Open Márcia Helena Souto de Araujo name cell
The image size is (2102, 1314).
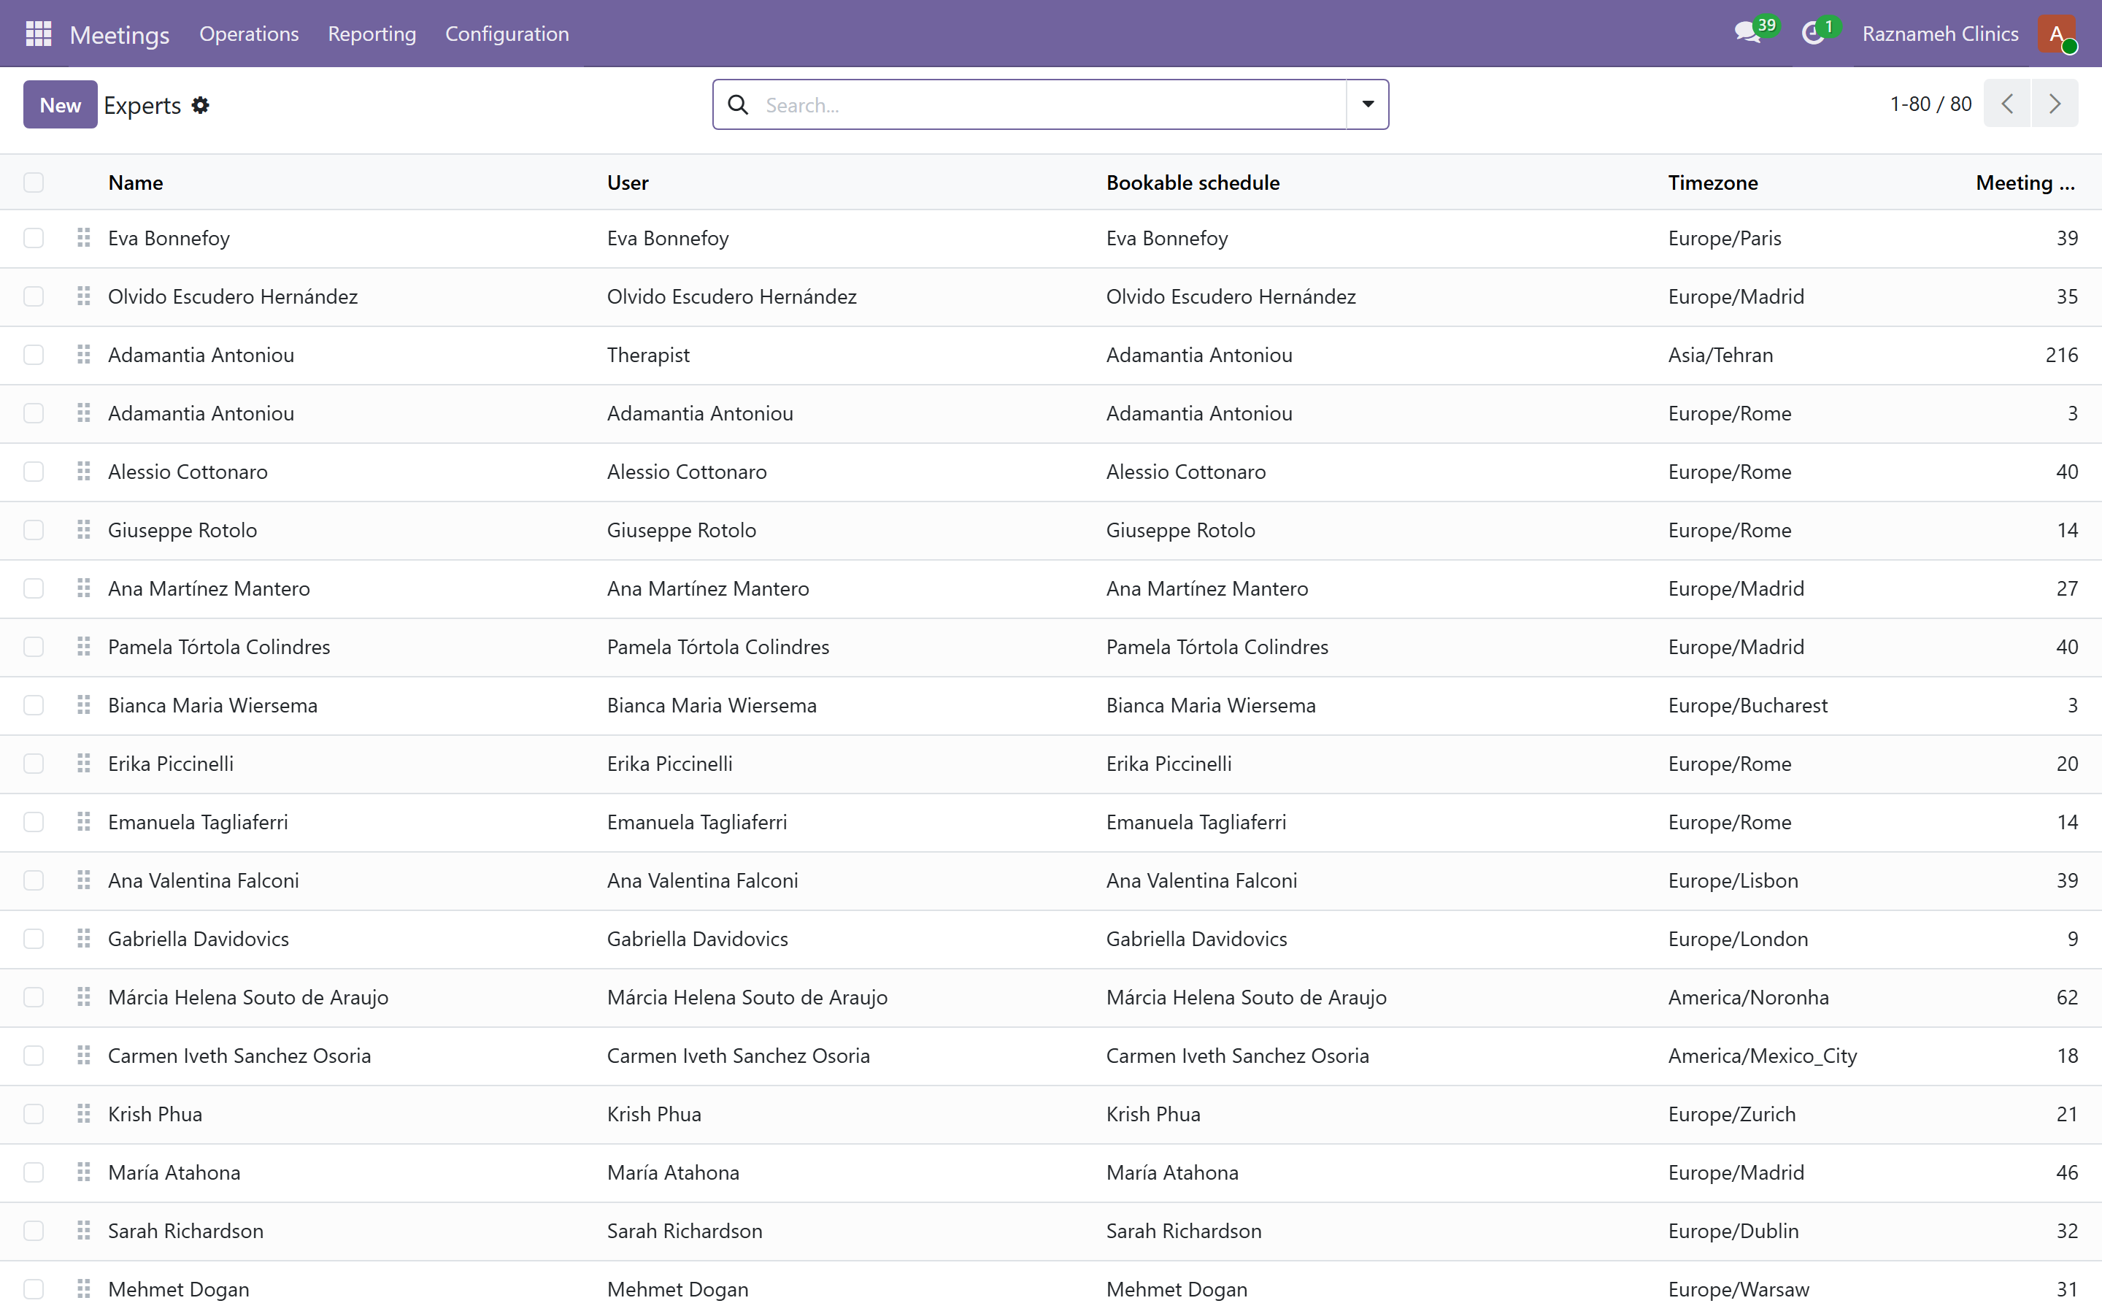coord(248,996)
